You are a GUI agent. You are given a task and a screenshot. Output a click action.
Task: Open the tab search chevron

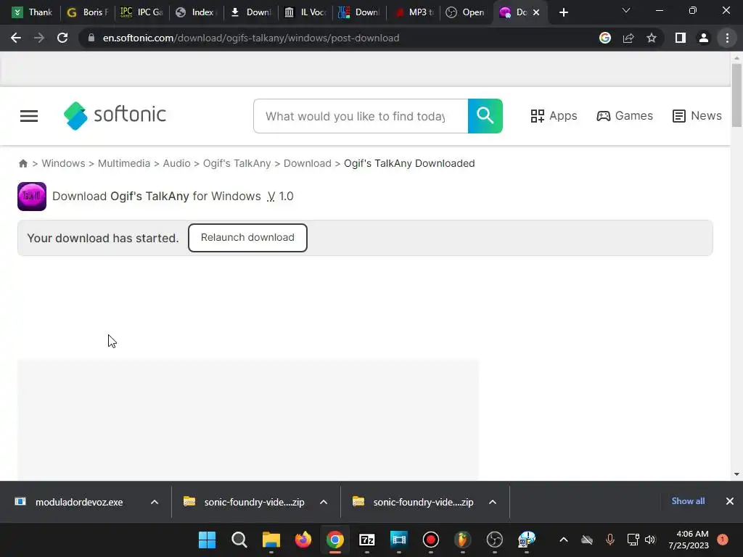point(626,10)
